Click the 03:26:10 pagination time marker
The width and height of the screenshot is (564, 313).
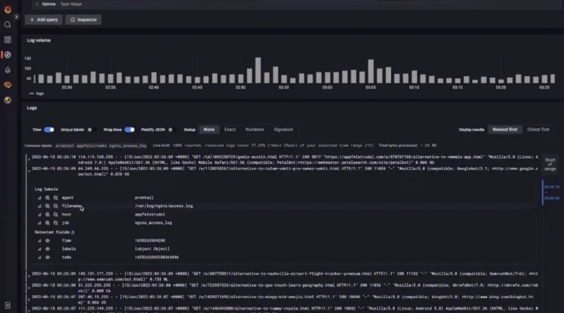click(x=552, y=187)
